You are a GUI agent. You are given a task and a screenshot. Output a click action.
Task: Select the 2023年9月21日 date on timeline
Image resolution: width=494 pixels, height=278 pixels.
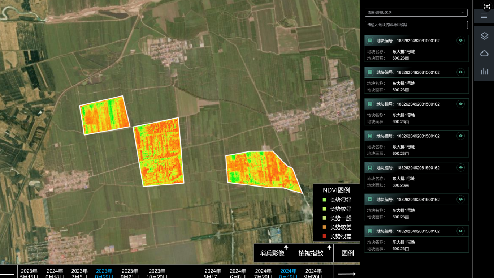click(x=130, y=274)
